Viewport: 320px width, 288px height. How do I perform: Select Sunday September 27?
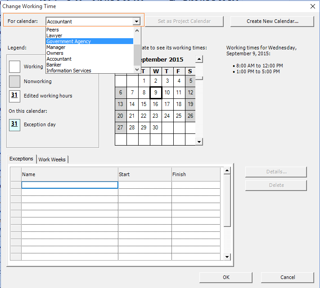121,128
